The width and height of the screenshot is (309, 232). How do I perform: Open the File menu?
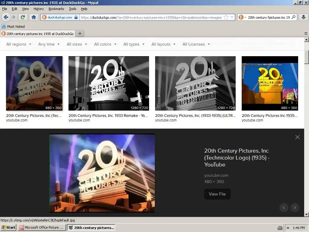point(5,9)
